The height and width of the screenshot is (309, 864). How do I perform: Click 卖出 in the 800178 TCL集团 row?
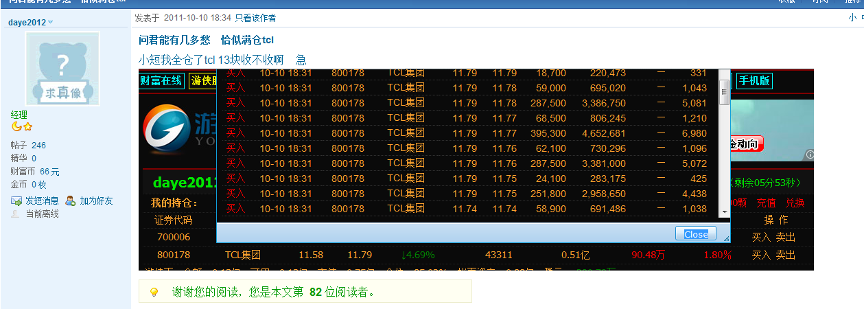pos(786,255)
